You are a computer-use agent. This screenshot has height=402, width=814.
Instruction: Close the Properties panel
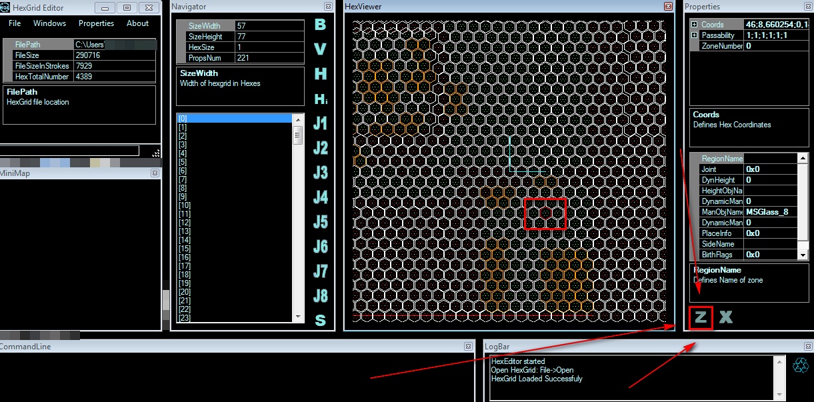pos(809,6)
